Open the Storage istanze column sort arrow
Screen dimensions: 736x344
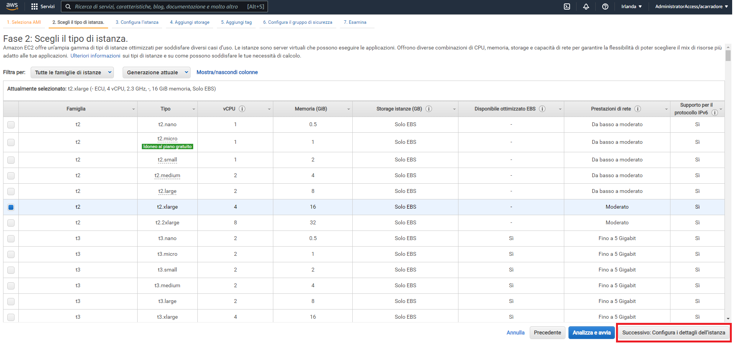(x=454, y=109)
